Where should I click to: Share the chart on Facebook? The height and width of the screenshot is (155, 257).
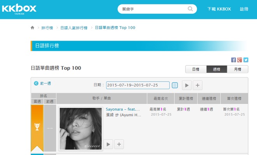(234, 60)
